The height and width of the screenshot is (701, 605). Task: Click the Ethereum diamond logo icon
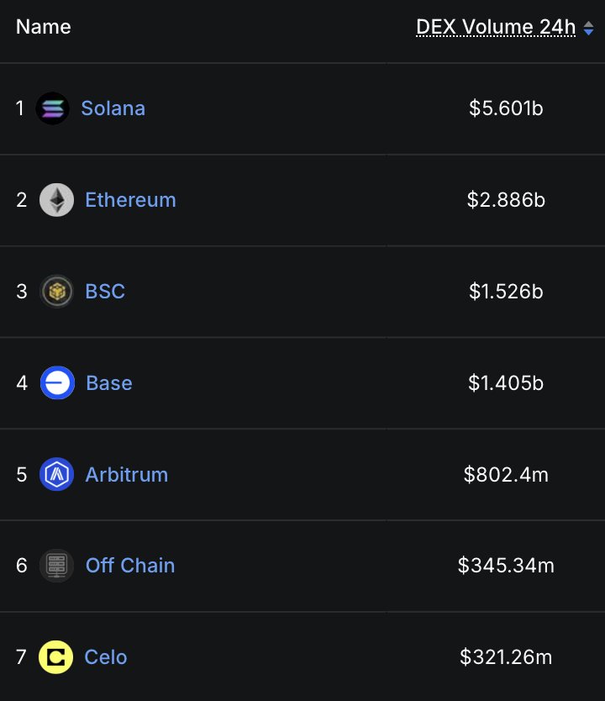(56, 200)
